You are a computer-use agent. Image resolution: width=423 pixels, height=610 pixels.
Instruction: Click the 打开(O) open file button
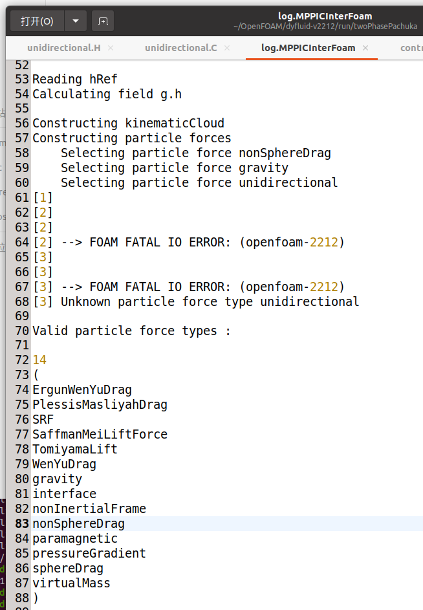coord(37,21)
